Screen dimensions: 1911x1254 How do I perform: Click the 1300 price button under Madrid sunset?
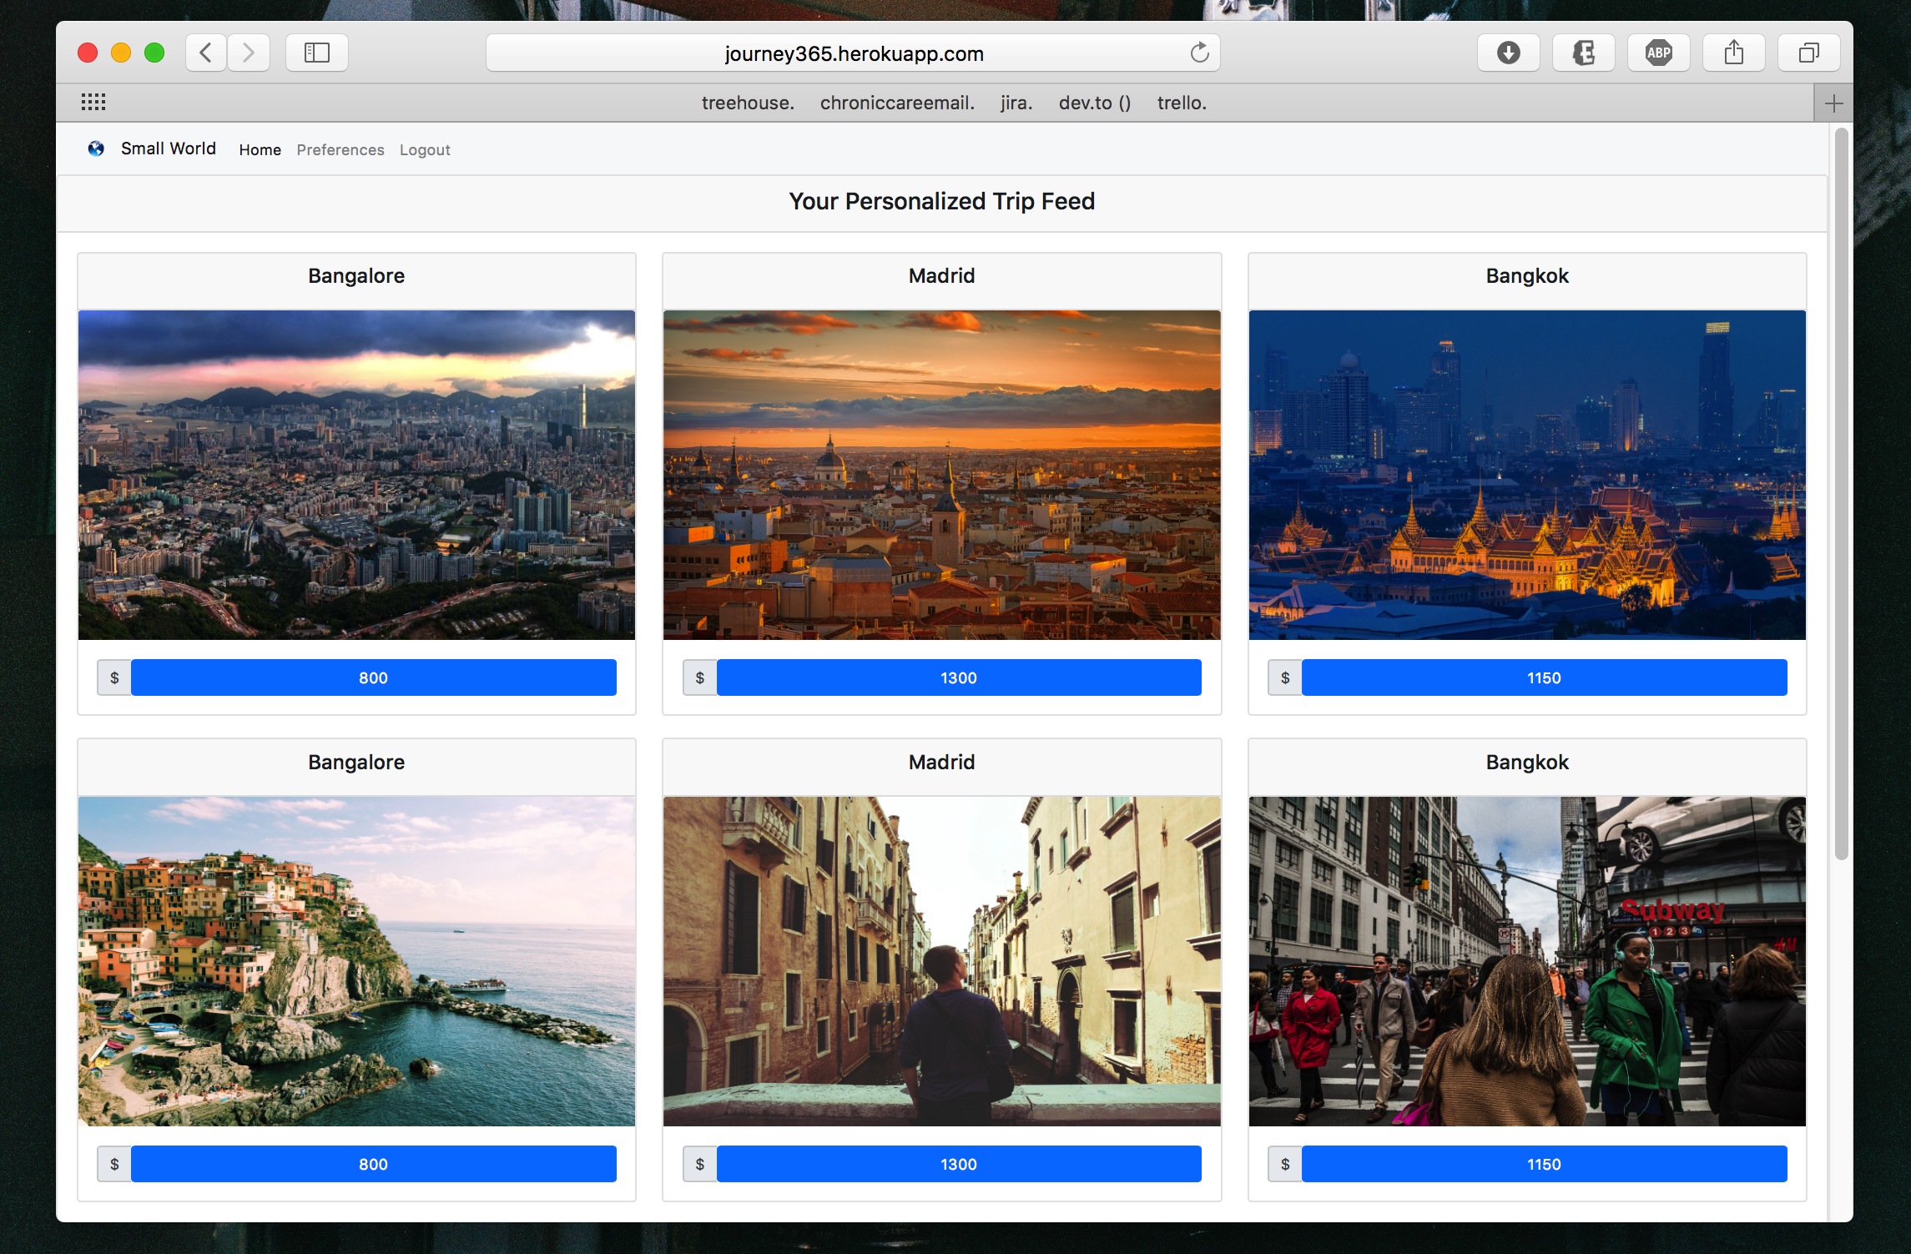coord(958,677)
